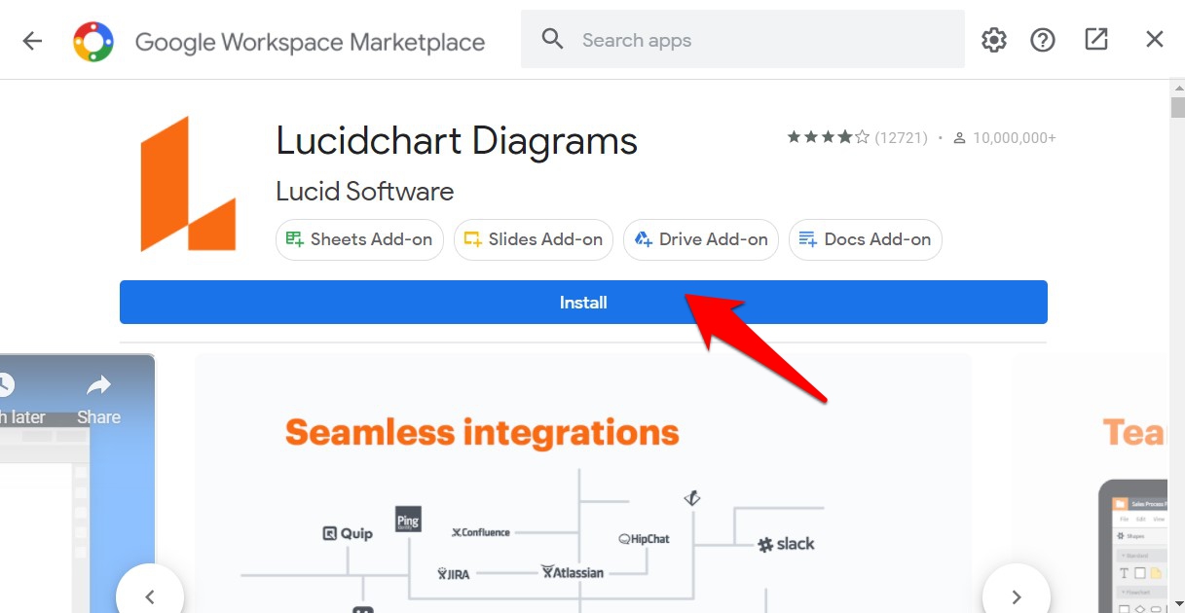This screenshot has height=613, width=1185.
Task: Click the Google Workspace Marketplace title text
Action: coord(310,42)
